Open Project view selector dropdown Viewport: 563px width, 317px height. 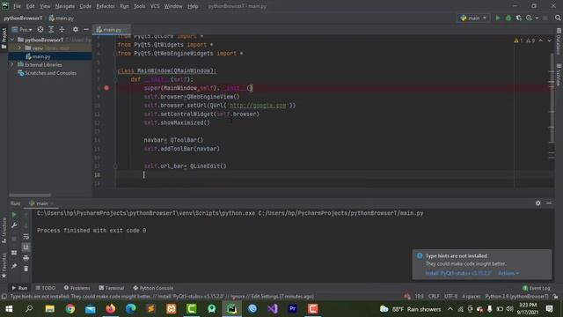tap(22, 29)
